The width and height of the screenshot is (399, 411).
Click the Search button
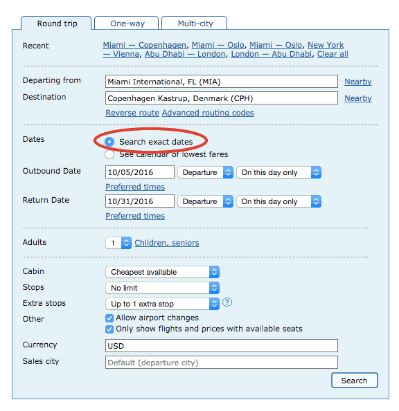pos(355,381)
